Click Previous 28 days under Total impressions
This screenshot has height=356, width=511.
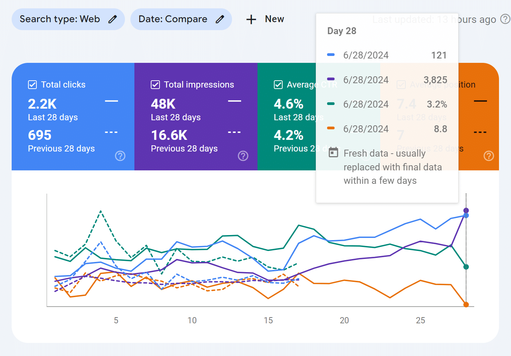point(184,149)
